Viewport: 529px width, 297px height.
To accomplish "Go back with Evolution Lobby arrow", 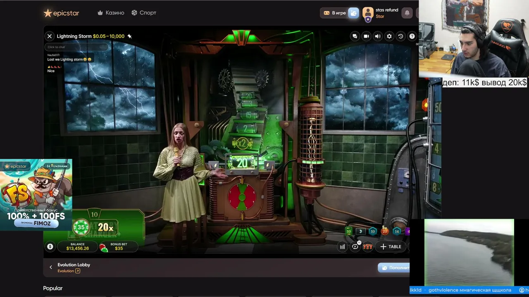I will click(51, 267).
